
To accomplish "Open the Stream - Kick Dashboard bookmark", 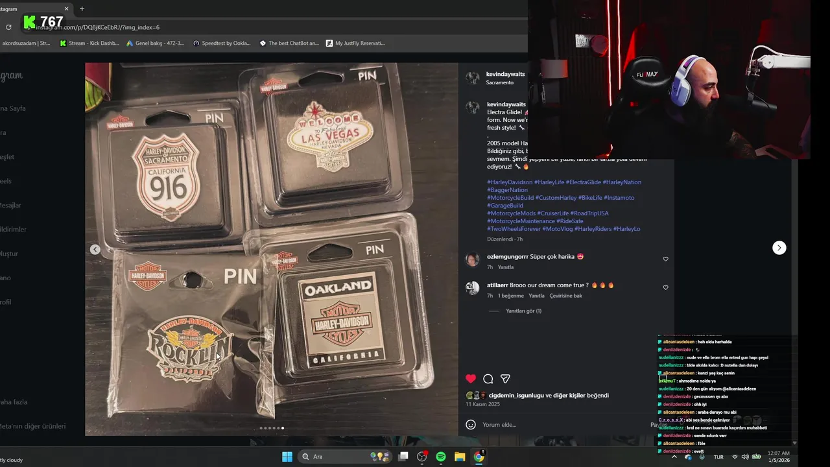I will tap(89, 43).
